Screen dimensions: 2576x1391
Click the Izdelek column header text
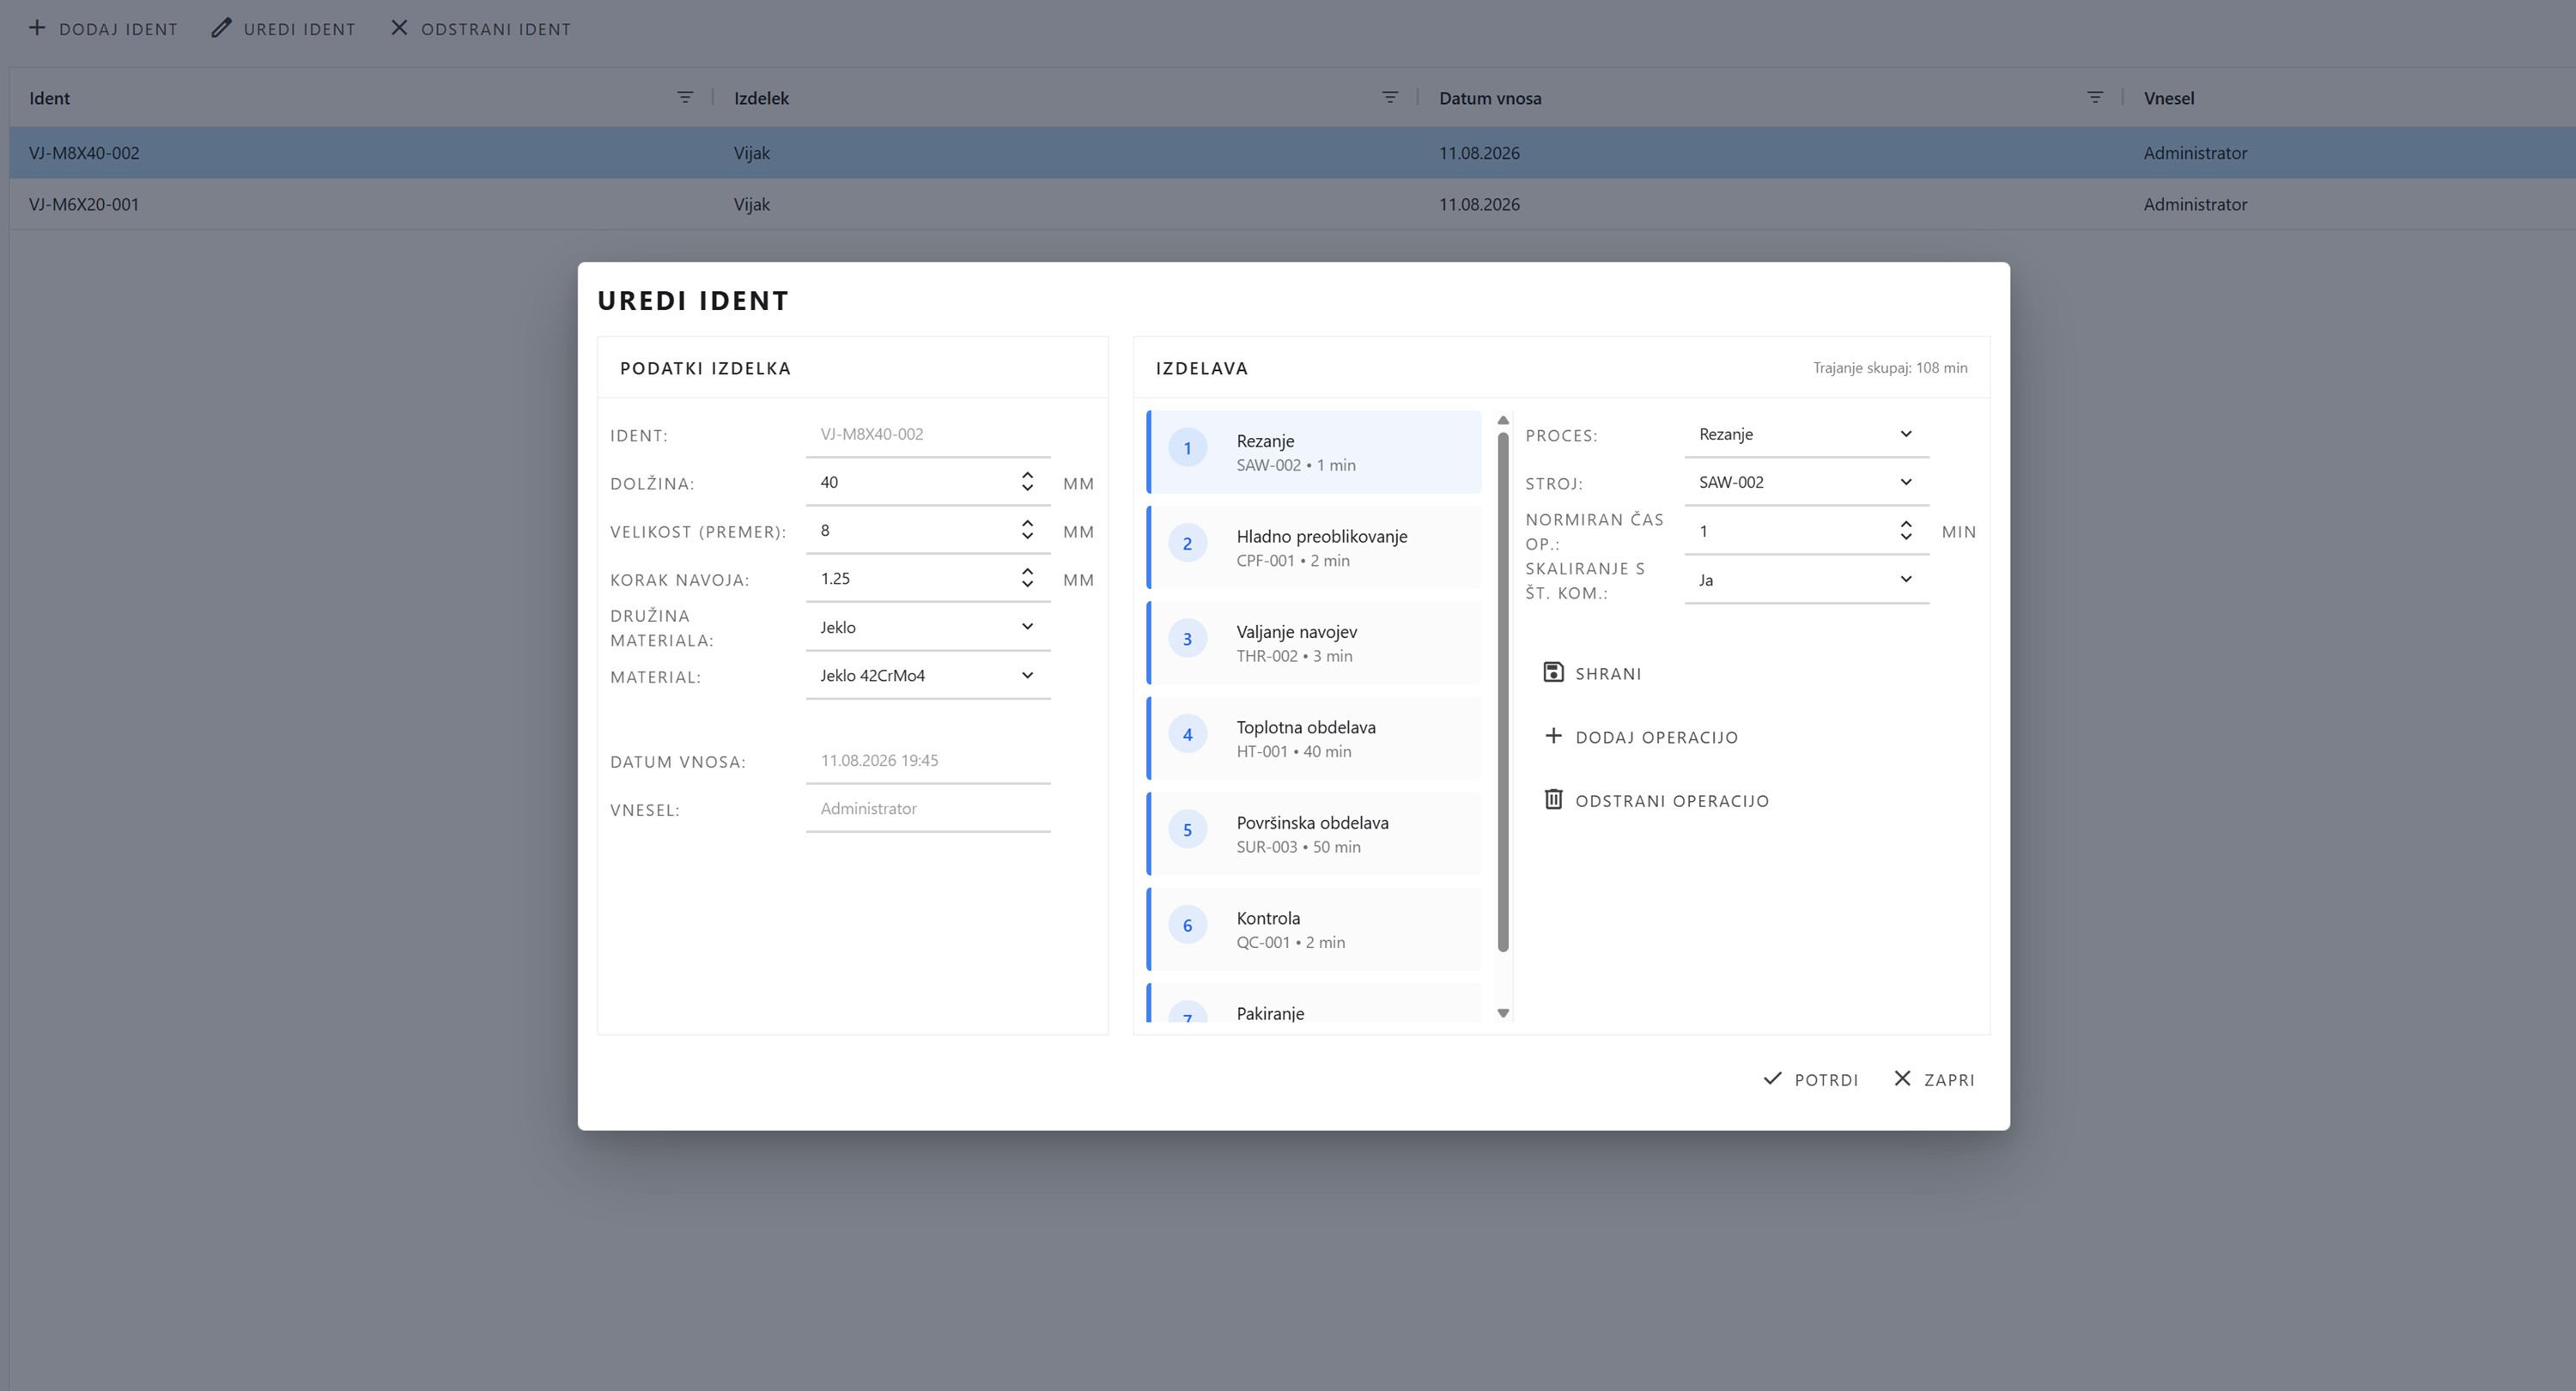[761, 98]
